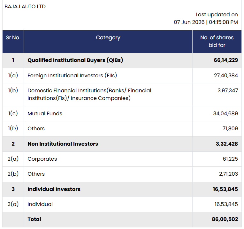This screenshot has width=244, height=229.
Task: Click the last updated timestamp 04:15:08 PM
Action: [223, 22]
